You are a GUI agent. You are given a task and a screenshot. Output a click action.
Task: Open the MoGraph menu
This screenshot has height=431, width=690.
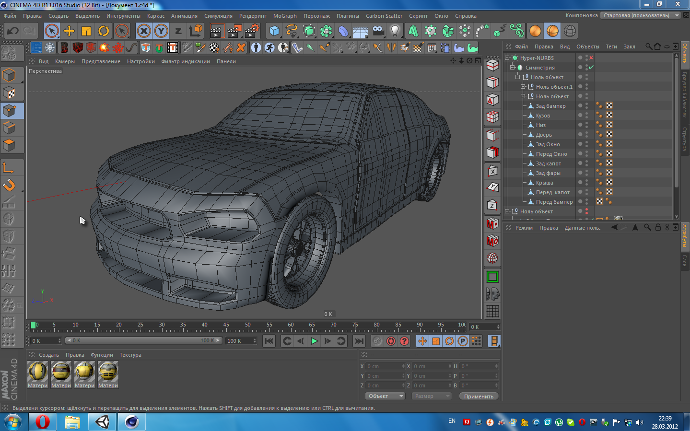(x=285, y=16)
